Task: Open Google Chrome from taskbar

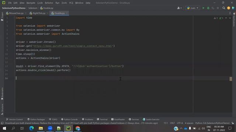Action: point(78,128)
